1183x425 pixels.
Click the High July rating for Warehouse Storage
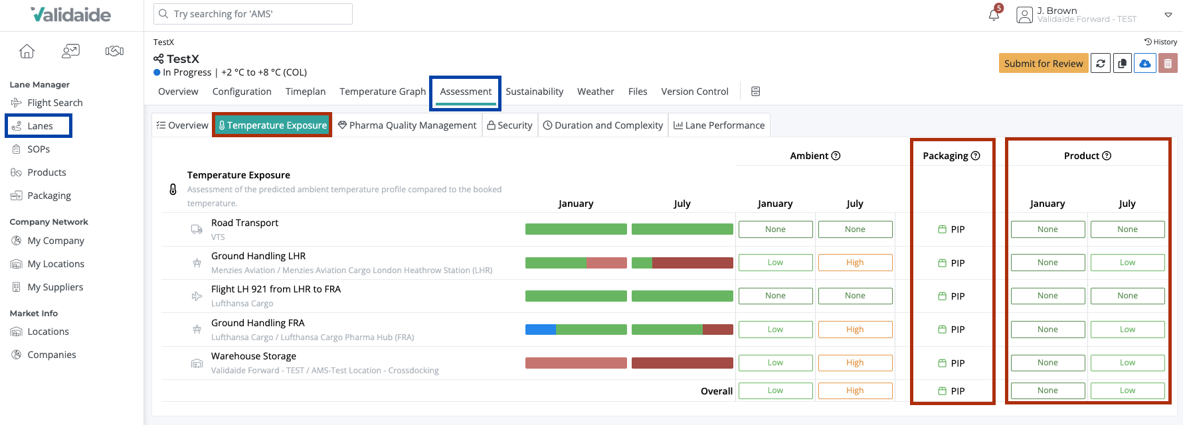point(855,363)
